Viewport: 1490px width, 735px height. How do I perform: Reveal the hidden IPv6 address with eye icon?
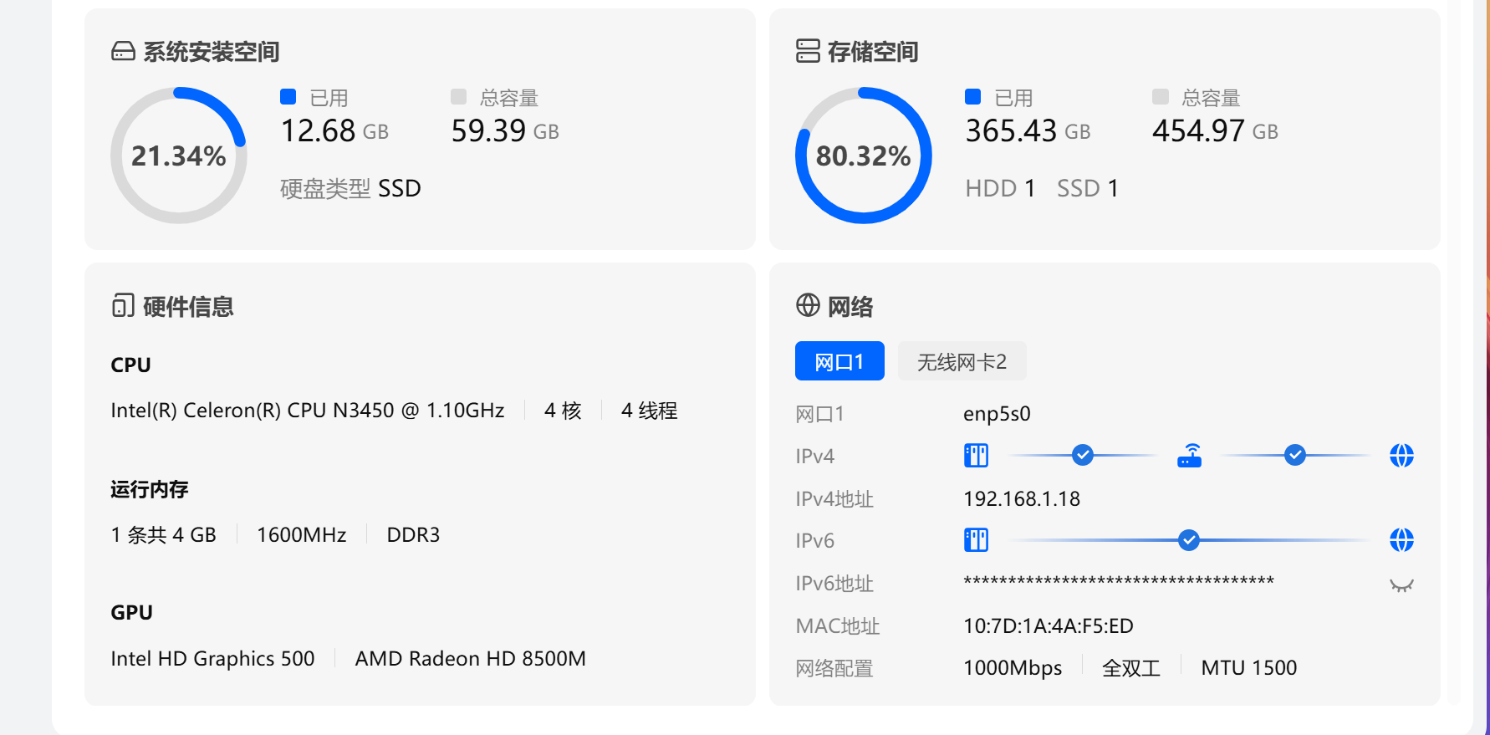[x=1401, y=585]
